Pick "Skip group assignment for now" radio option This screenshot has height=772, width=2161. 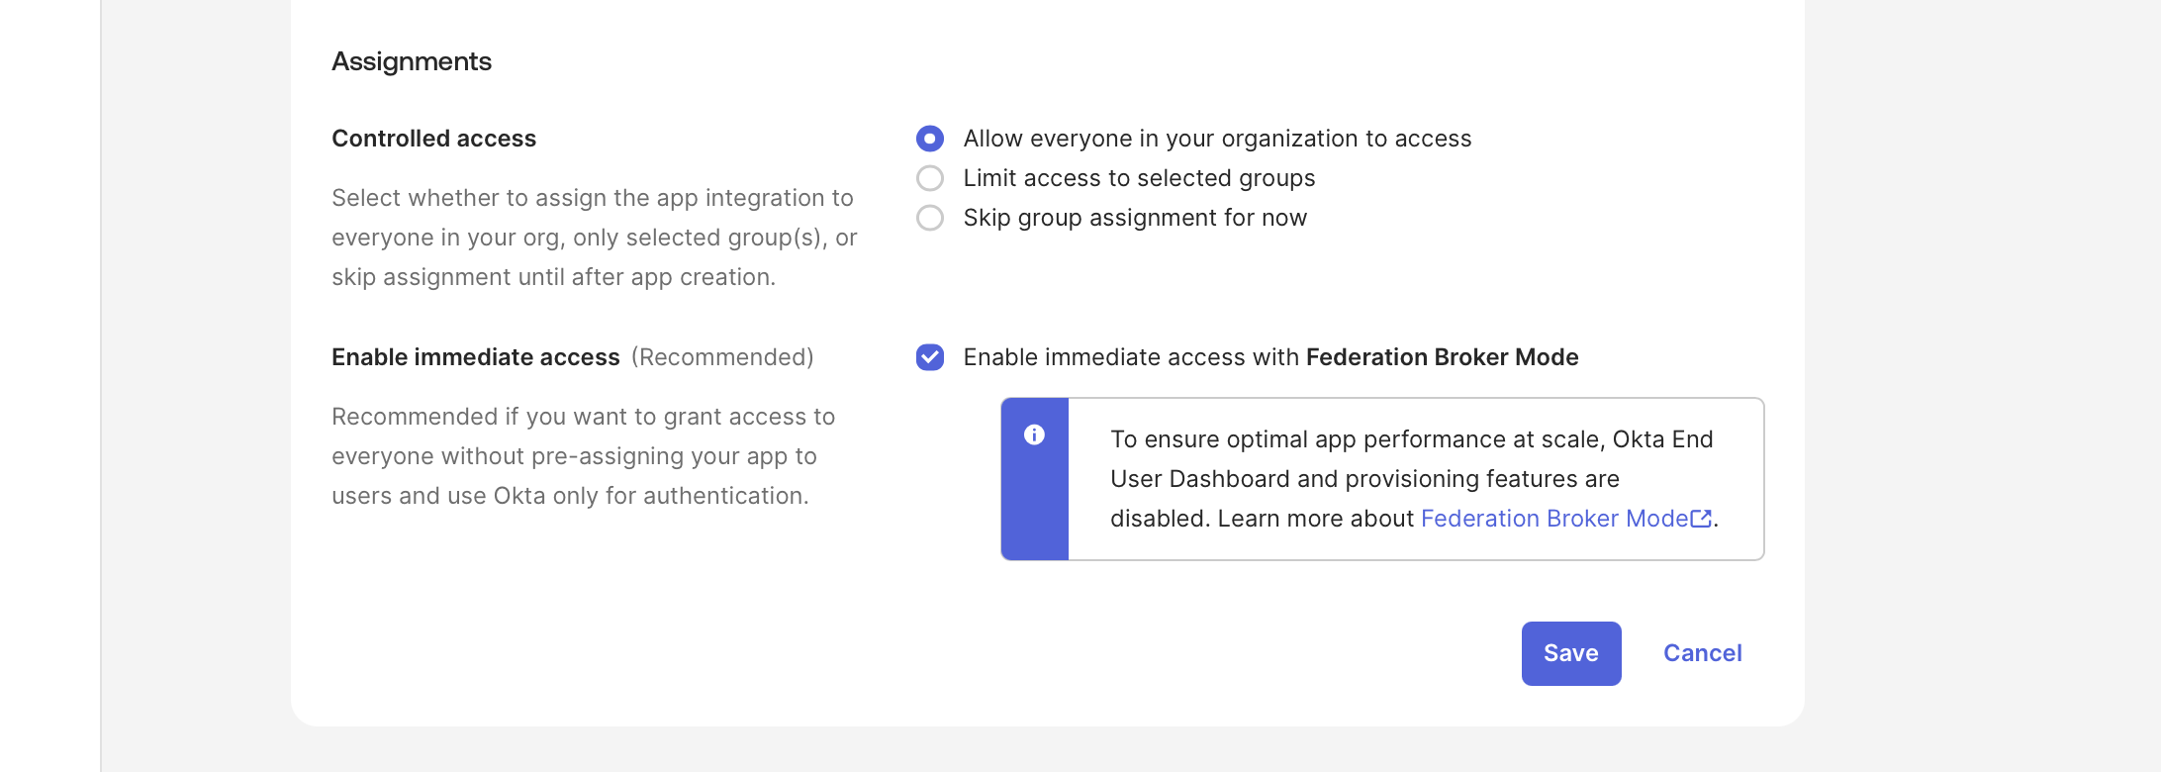[929, 218]
